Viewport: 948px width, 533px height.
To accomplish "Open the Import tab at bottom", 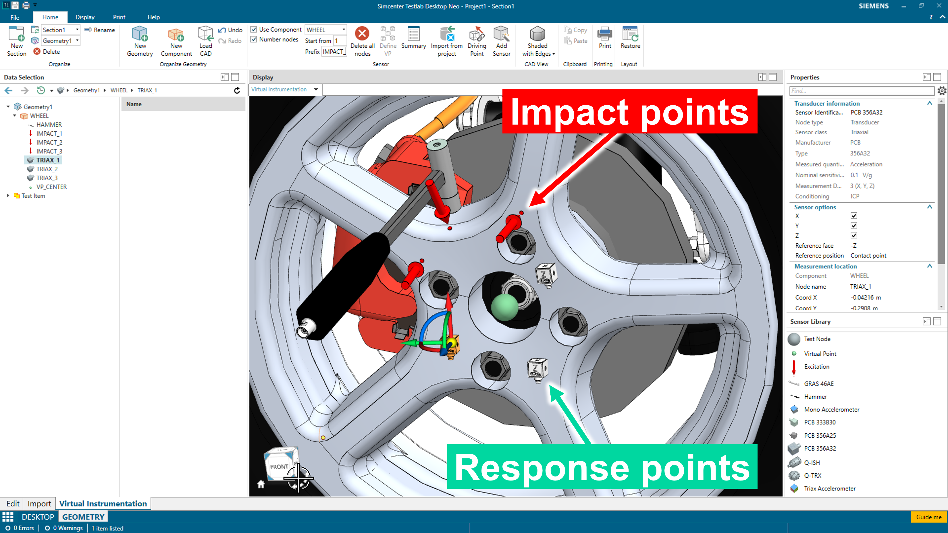I will coord(39,504).
